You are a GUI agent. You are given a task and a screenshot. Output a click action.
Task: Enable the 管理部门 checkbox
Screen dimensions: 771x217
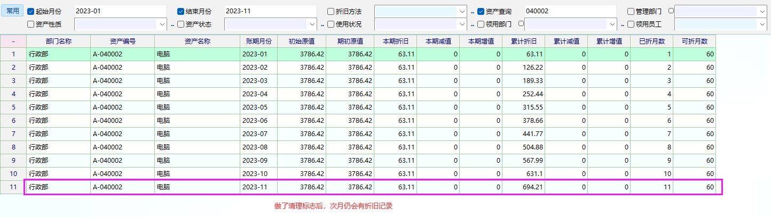coord(631,11)
